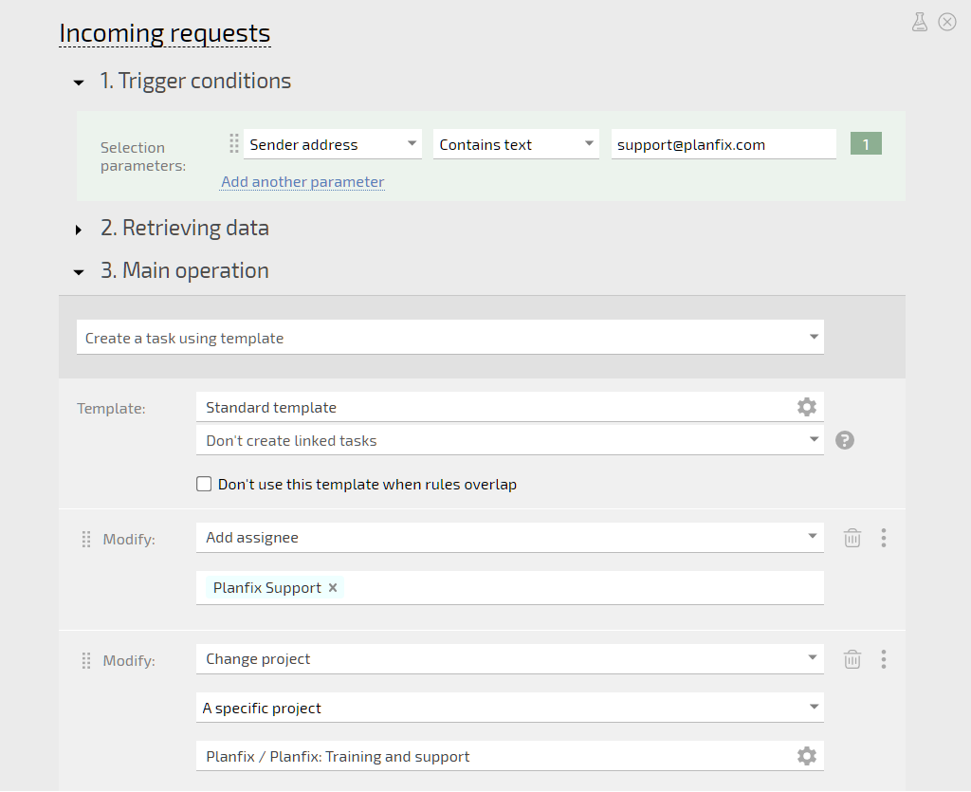Click drag handle beside Sender address parameter
This screenshot has width=971, height=792.
tap(234, 143)
